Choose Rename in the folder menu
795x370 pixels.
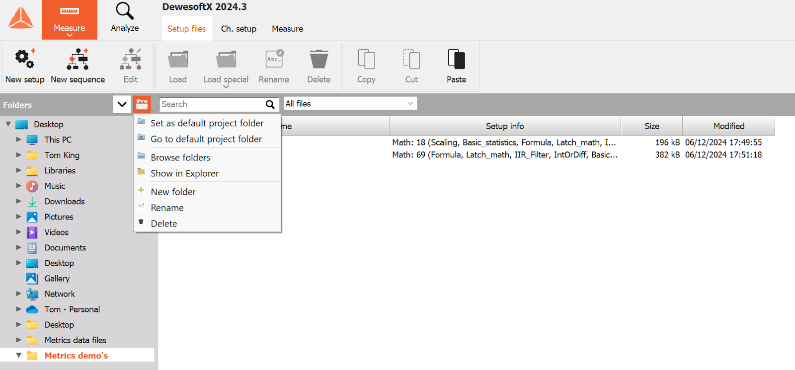tap(207, 208)
